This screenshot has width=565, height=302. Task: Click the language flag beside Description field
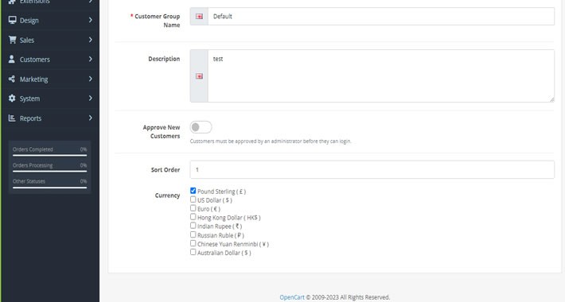pos(199,76)
